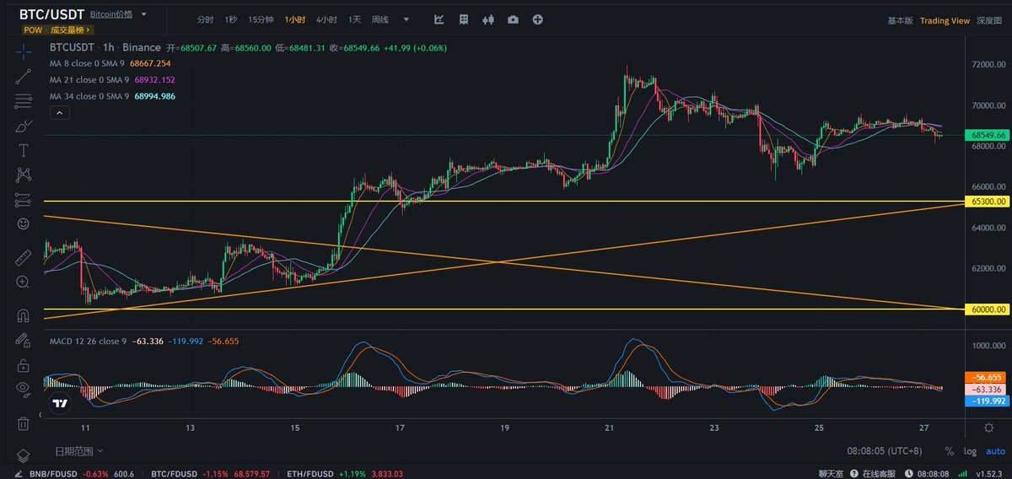The width and height of the screenshot is (1012, 479).
Task: Toggle stay-in-drawing-mode pencil lock
Action: click(23, 341)
